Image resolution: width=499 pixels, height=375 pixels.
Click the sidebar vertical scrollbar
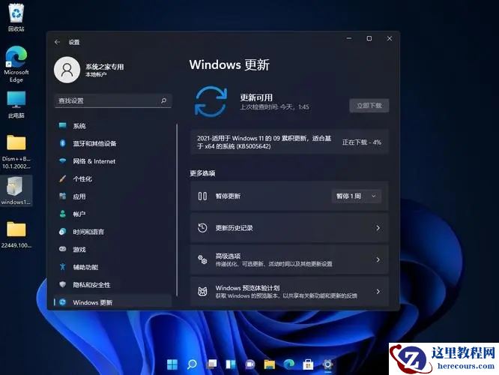pos(177,210)
